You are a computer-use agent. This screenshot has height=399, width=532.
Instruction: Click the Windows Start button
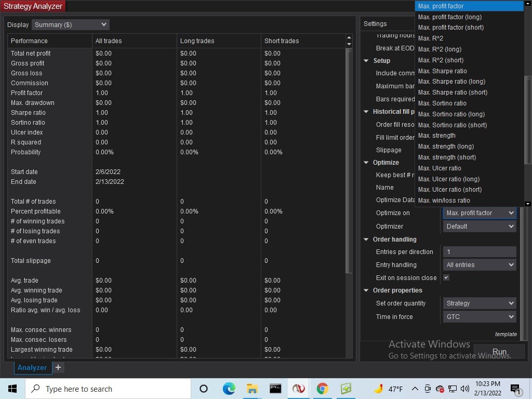point(12,389)
